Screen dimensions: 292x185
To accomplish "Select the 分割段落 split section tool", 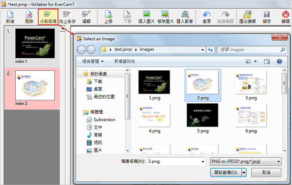I will coord(48,16).
